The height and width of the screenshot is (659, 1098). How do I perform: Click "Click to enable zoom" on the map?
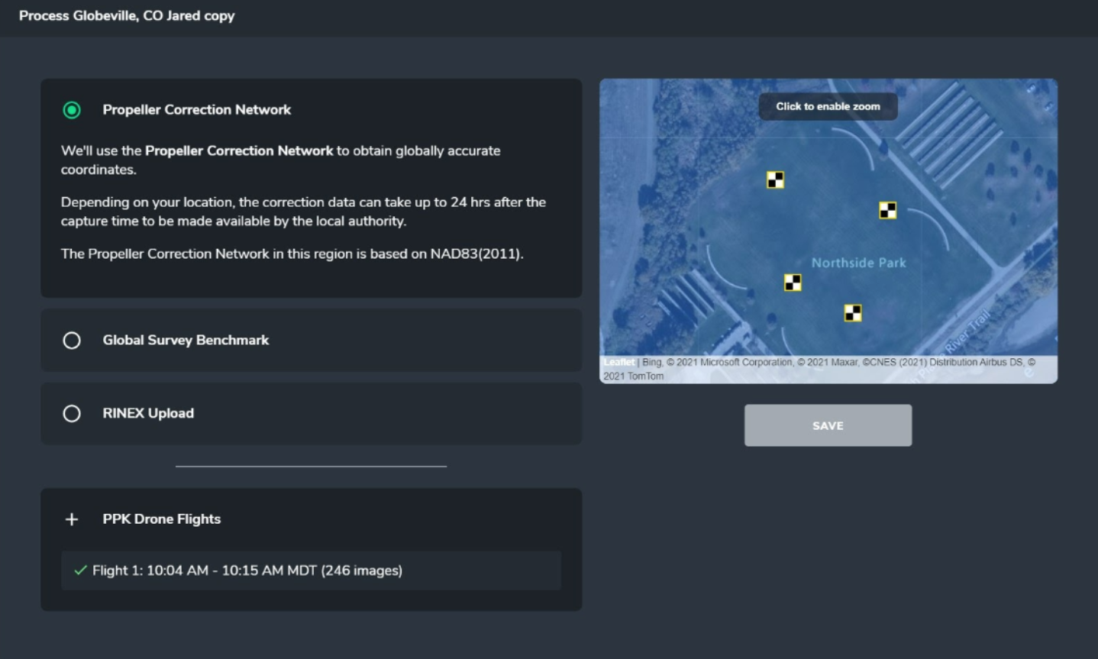coord(828,106)
